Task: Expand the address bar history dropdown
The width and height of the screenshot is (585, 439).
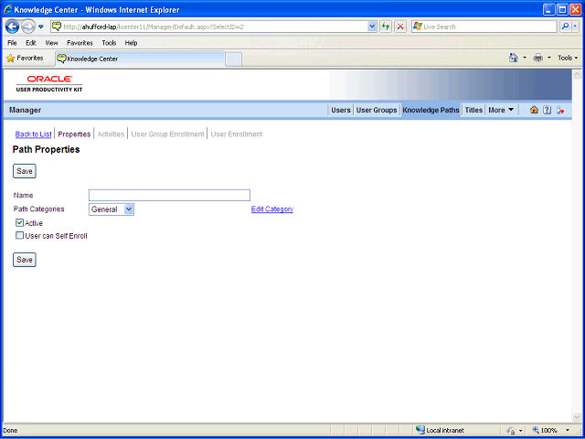Action: click(372, 27)
